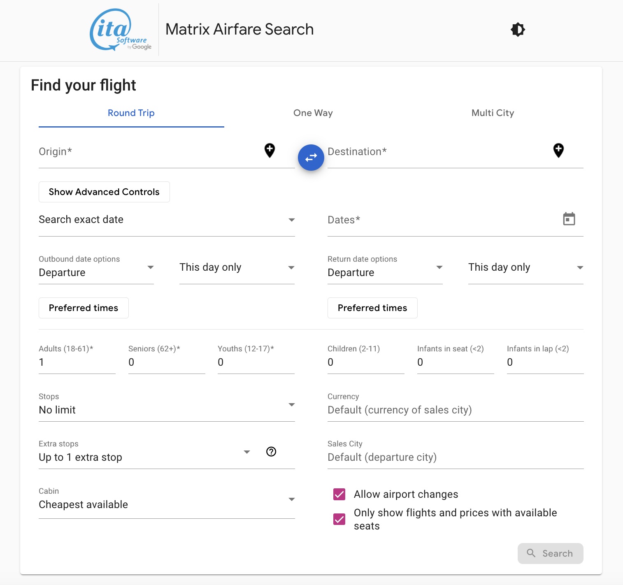Image resolution: width=623 pixels, height=585 pixels.
Task: Switch to the One Way tab
Action: 313,113
